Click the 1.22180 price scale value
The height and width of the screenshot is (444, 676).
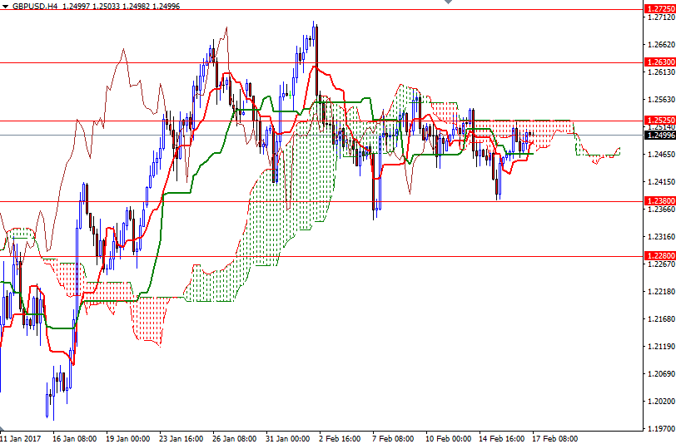pyautogui.click(x=661, y=292)
